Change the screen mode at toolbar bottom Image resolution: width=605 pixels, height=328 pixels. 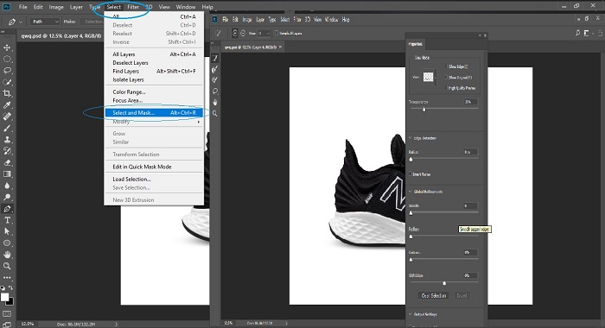click(7, 325)
